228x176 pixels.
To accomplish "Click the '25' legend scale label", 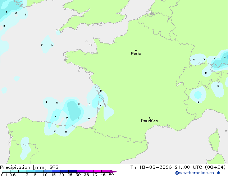I will tap(70, 175).
